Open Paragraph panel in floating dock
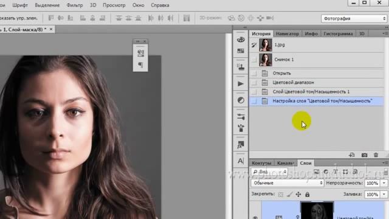Image resolution: width=389 pixels, height=219 pixels. click(x=140, y=65)
